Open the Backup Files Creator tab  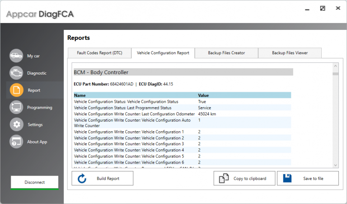coord(226,53)
